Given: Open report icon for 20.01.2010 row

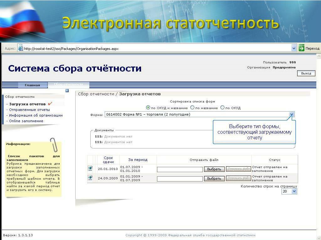Looking at the screenshot, I should click(90, 168).
